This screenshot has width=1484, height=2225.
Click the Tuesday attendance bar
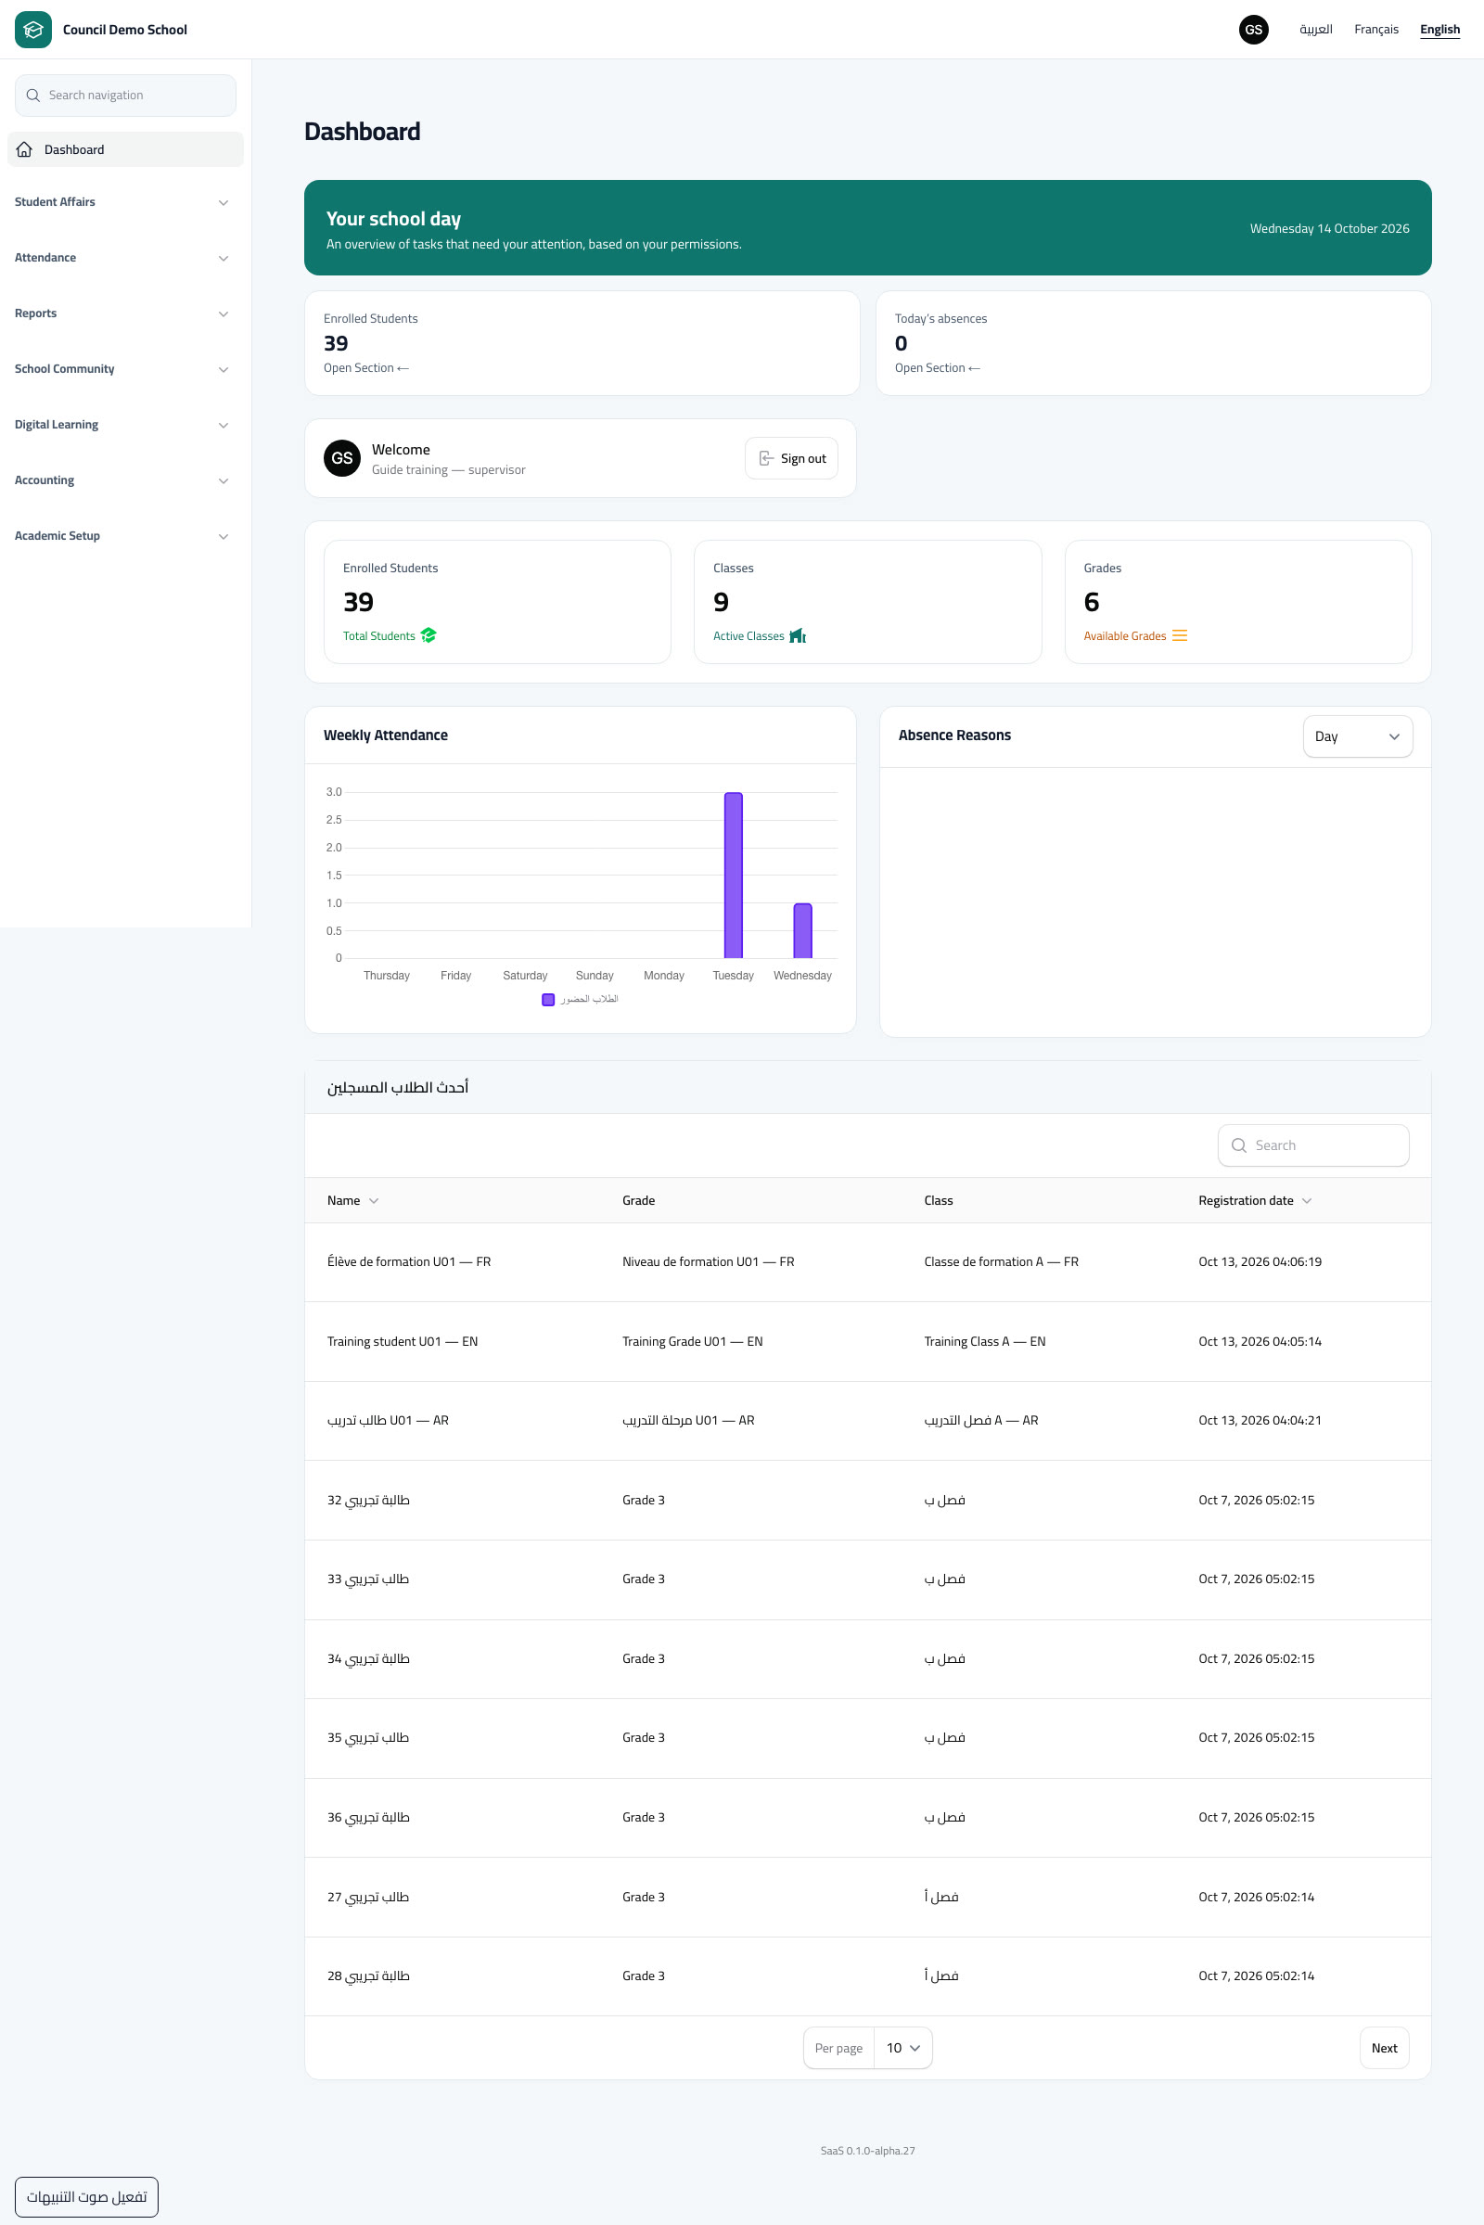tap(734, 876)
